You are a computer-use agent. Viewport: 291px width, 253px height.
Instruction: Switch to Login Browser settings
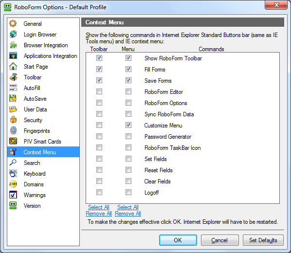tap(43, 35)
